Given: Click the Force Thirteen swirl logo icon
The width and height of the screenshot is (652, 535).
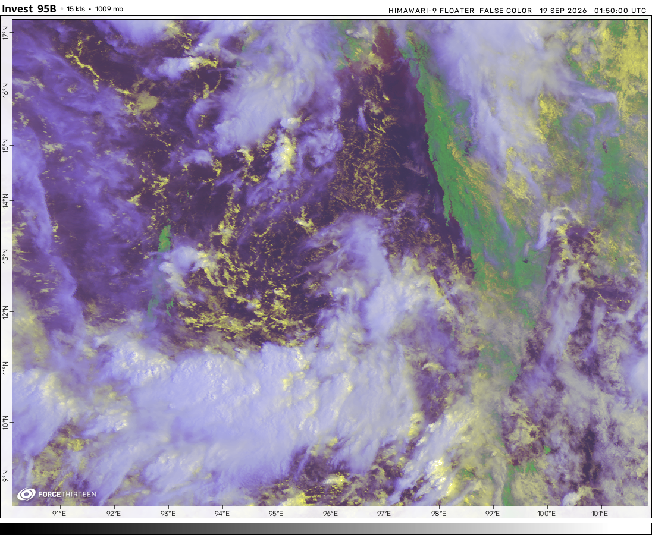Looking at the screenshot, I should 26,495.
